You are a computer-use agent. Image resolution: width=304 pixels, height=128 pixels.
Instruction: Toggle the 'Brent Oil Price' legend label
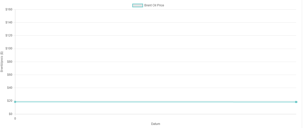tap(154, 5)
